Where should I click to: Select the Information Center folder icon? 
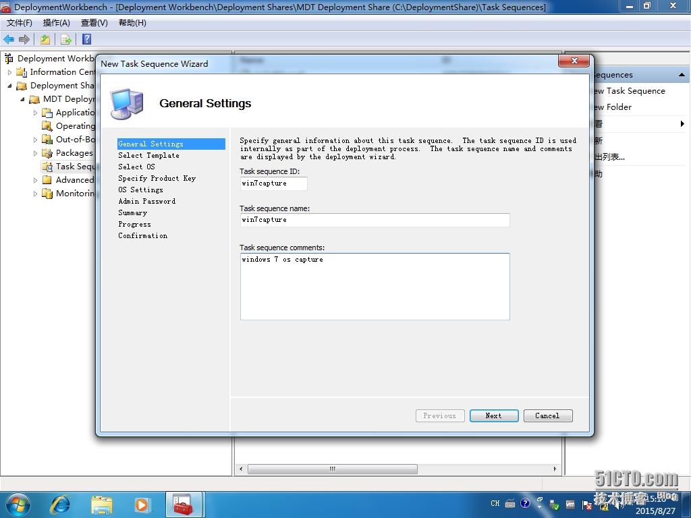(22, 71)
